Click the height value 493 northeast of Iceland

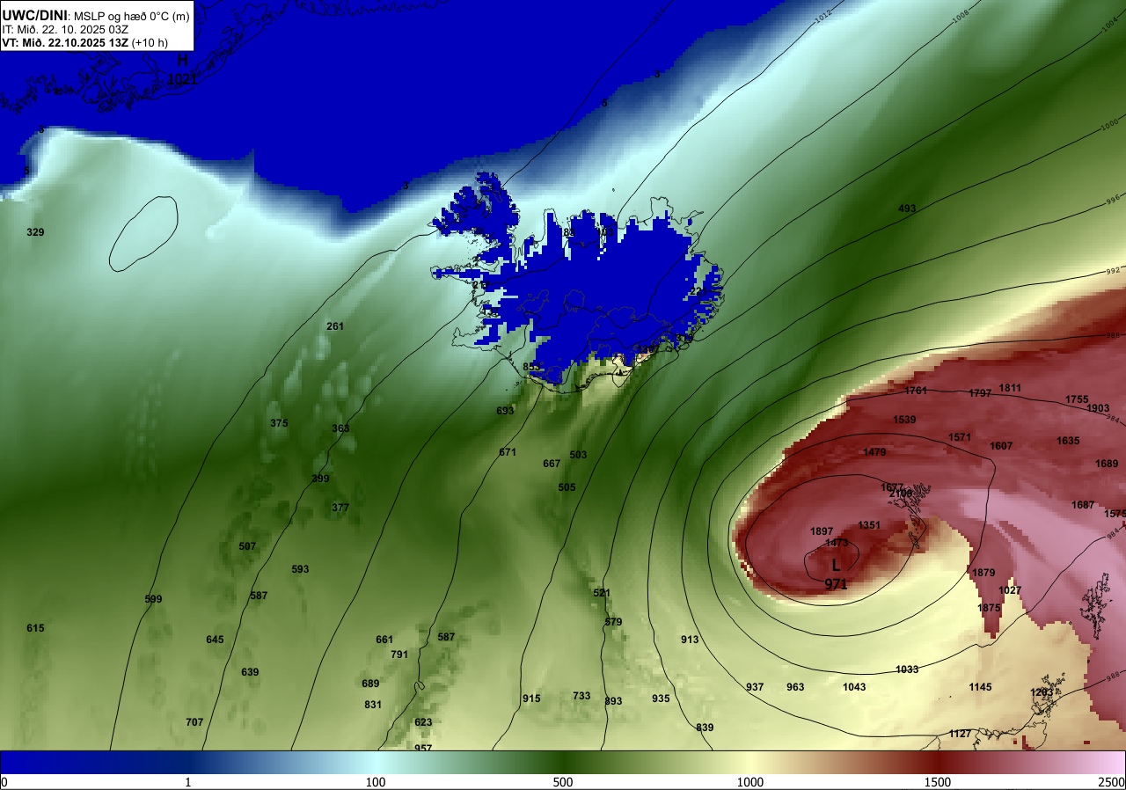click(x=907, y=208)
